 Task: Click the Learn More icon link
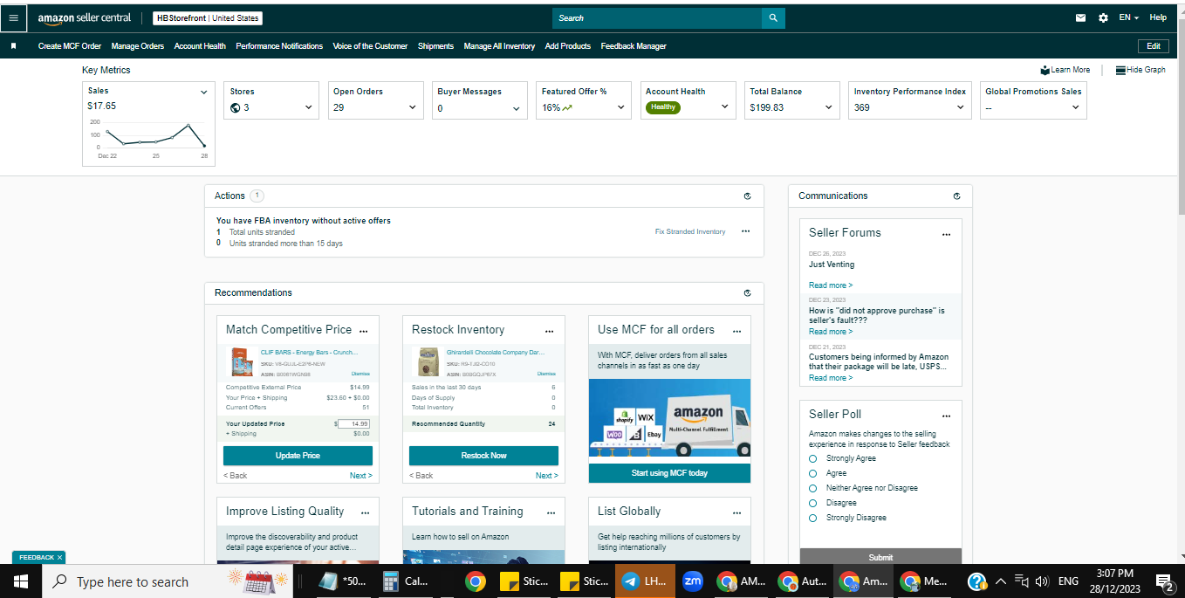[1065, 70]
